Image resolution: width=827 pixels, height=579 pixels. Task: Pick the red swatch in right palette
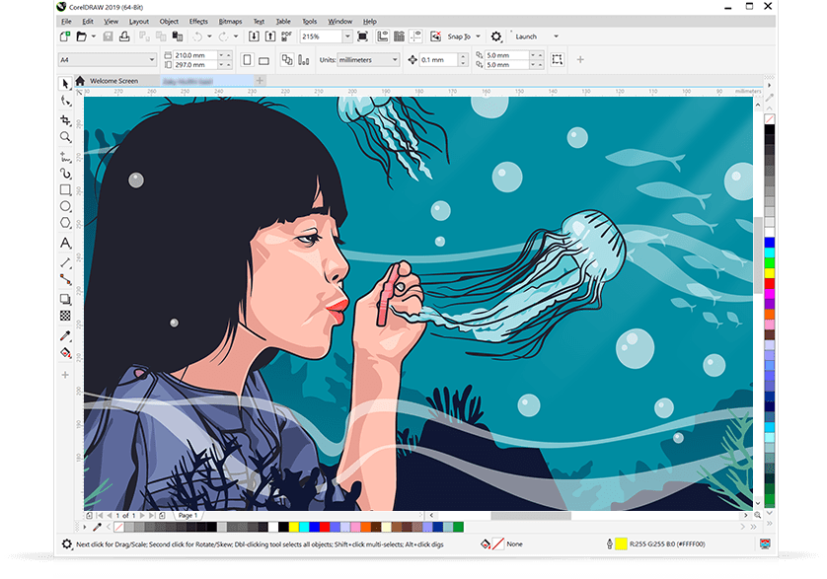pos(770,284)
